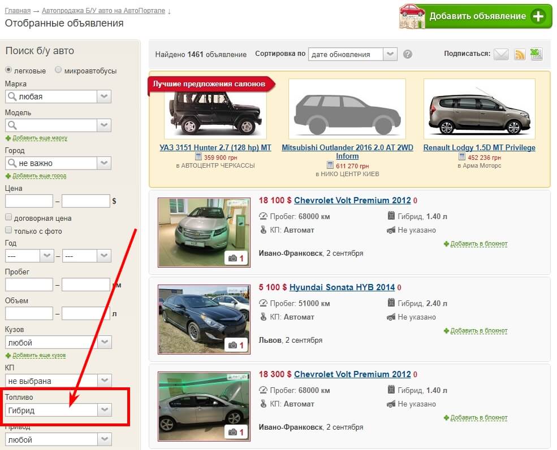This screenshot has width=557, height=450.
Task: Click calculator icon next to 359 900 грн
Action: coord(198,157)
